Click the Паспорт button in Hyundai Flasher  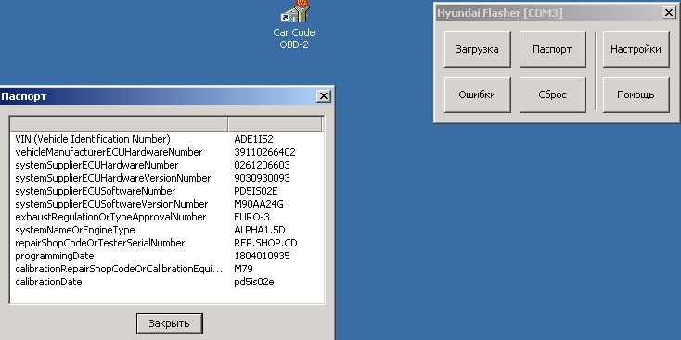click(552, 49)
